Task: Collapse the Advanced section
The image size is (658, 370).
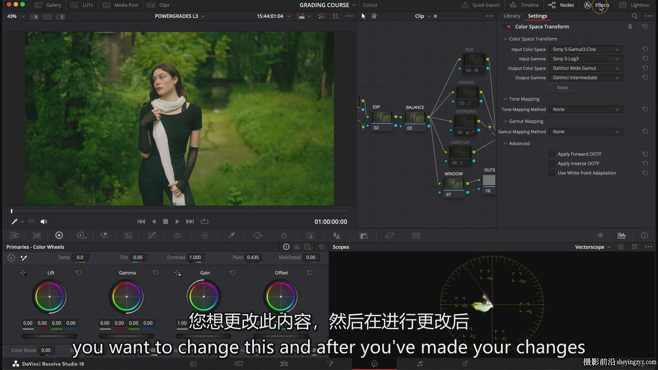Action: tap(505, 144)
